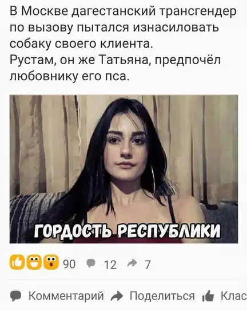This screenshot has width=247, height=311.
Task: Click the speech bubble icon next to Комментарий
Action: tap(15, 297)
